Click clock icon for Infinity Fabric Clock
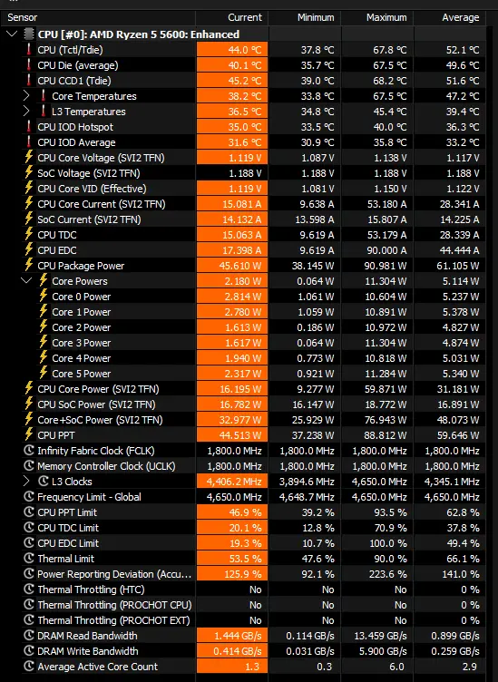Image resolution: width=498 pixels, height=682 pixels. [29, 450]
